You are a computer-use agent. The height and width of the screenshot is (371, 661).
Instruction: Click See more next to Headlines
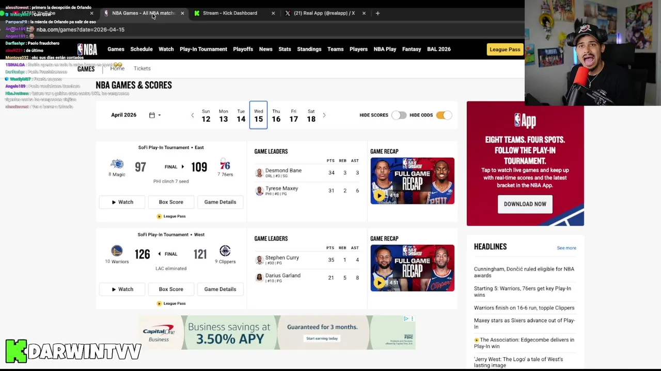(x=566, y=248)
